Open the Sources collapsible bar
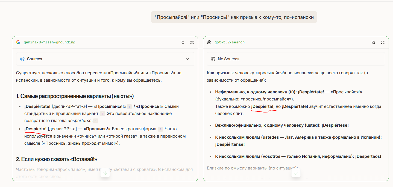This screenshot has height=187, width=393. tap(105, 59)
